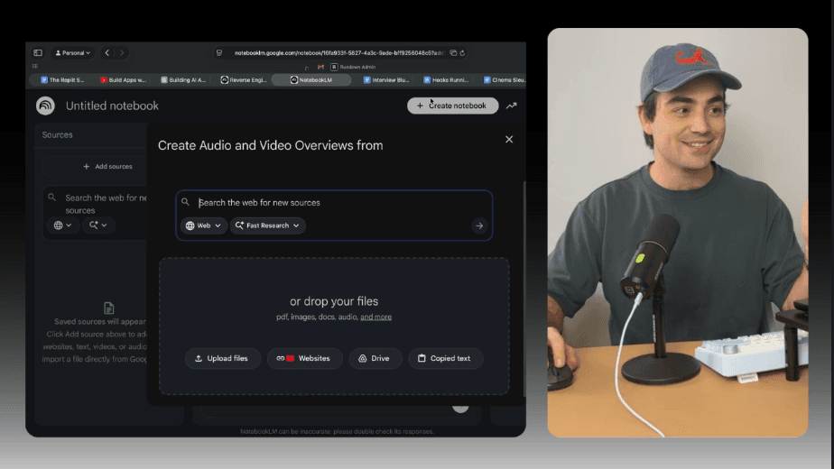Screen dimensions: 834x469
Task: Go forward with the browser forward arrow
Action: click(x=122, y=52)
